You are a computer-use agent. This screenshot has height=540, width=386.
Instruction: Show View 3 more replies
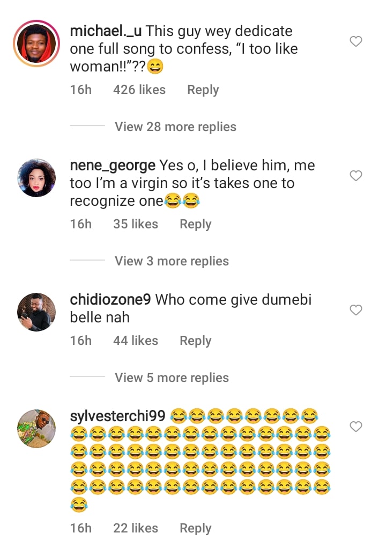pyautogui.click(x=172, y=261)
